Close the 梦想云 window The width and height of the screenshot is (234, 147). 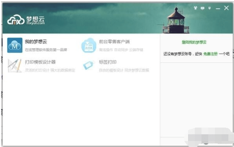point(226,8)
